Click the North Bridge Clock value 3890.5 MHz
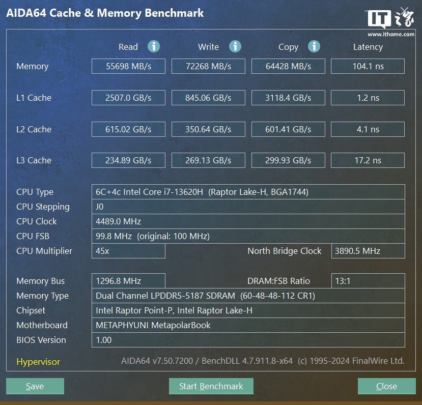422x405 pixels. (x=368, y=251)
